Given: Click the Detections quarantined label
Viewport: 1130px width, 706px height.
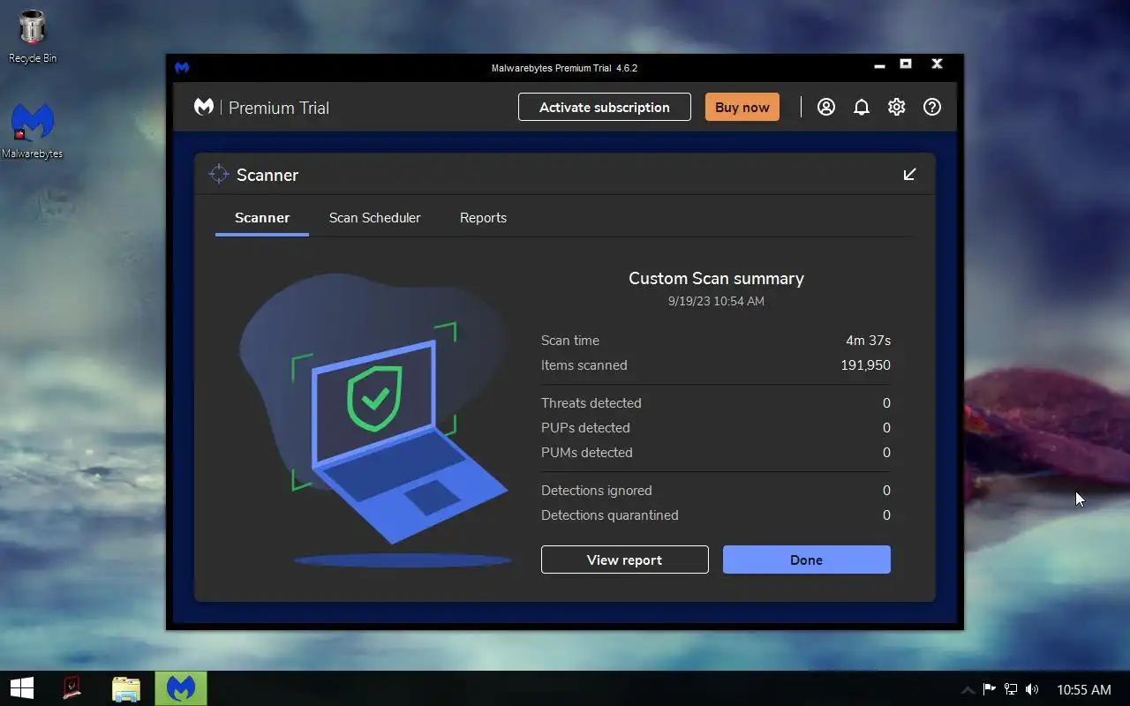Looking at the screenshot, I should tap(610, 515).
